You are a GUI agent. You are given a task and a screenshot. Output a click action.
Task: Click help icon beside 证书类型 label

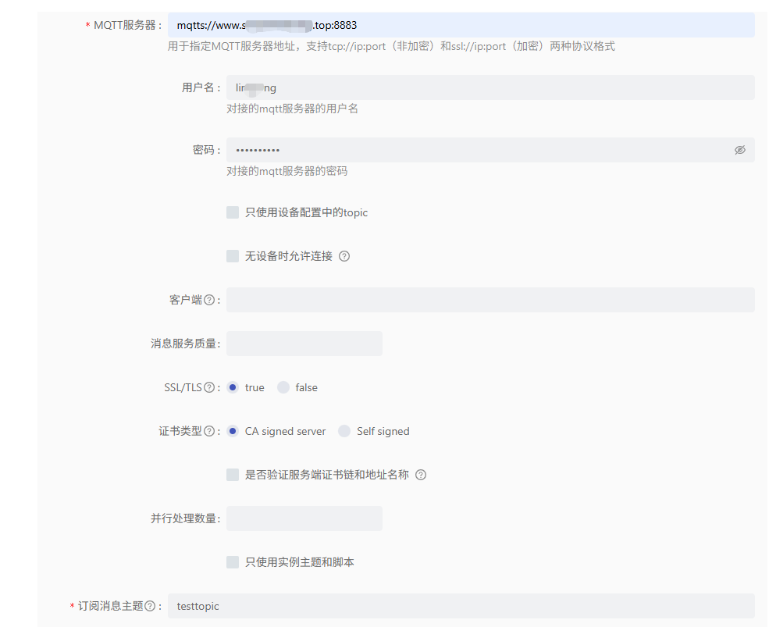click(209, 431)
